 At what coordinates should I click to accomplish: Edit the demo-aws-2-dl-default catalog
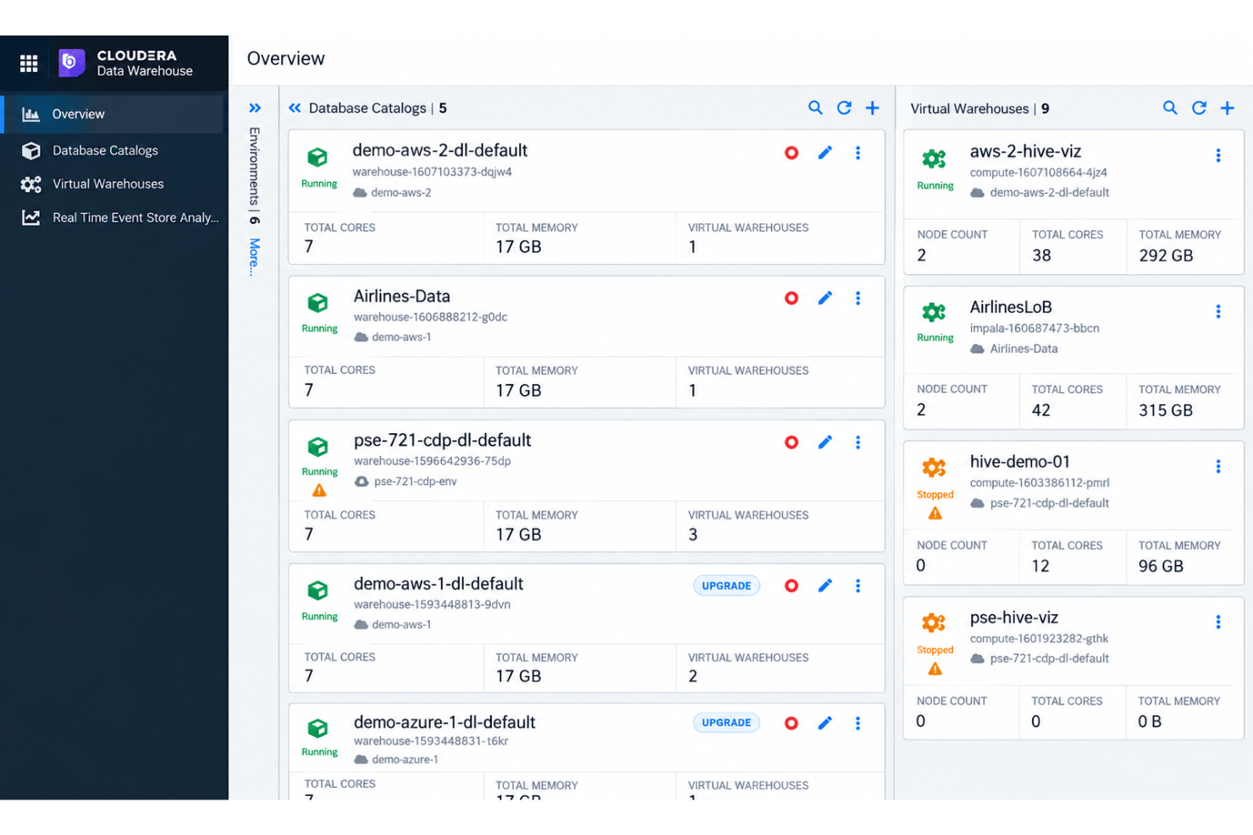pos(825,152)
